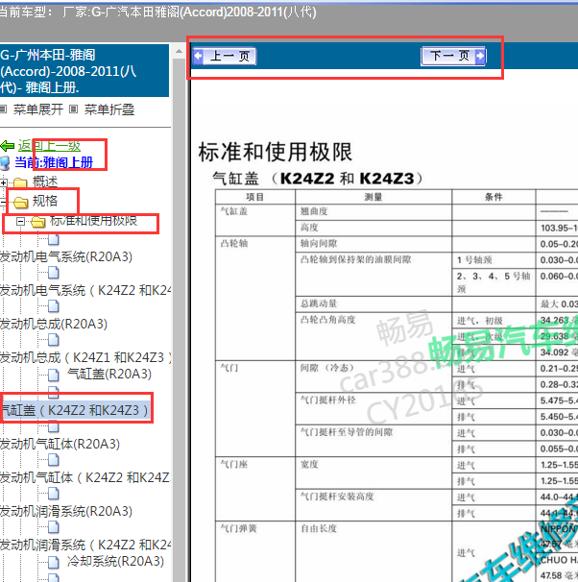Collapse the 标准和使用极限 tree node
Image resolution: width=578 pixels, height=582 pixels.
pos(20,222)
